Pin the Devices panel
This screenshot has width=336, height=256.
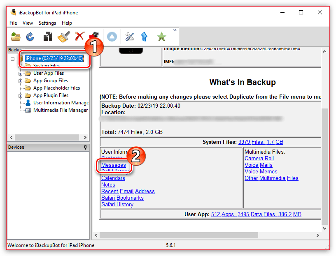[85, 147]
